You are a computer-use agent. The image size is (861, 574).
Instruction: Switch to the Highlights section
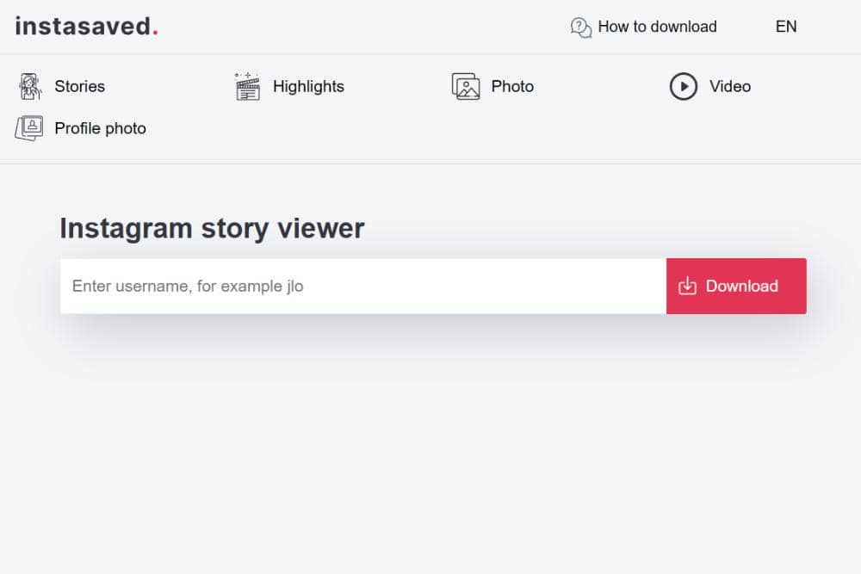[x=308, y=86]
